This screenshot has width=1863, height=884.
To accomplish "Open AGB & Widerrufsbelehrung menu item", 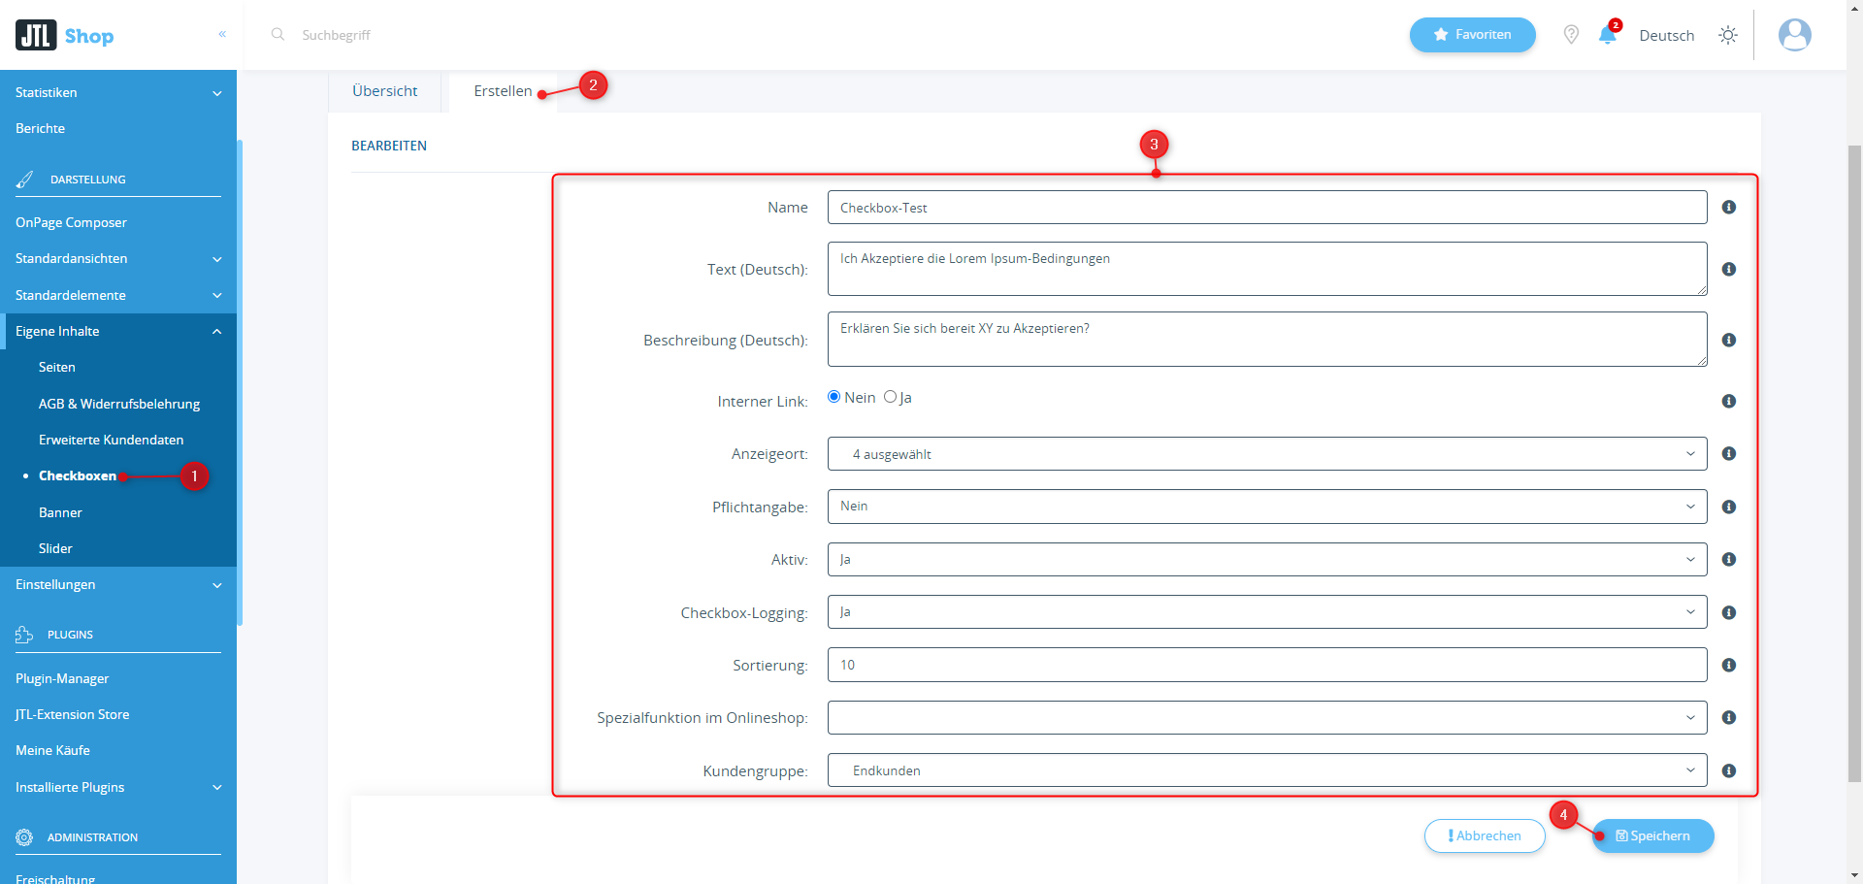I will 118,405.
